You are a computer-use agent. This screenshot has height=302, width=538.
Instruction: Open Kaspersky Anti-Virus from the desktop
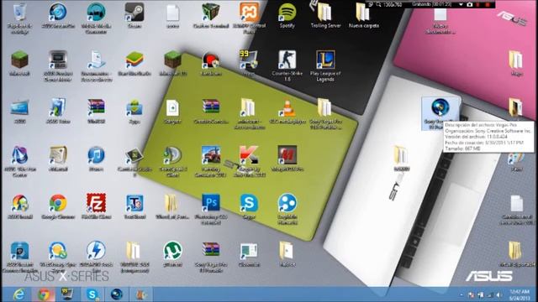click(249, 156)
